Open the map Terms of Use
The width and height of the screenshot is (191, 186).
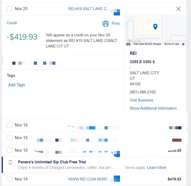(x=171, y=44)
